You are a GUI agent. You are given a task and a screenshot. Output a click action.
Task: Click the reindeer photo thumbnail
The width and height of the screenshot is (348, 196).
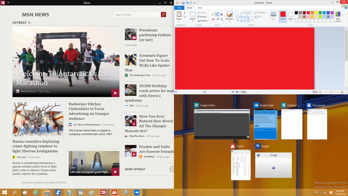click(x=38, y=119)
